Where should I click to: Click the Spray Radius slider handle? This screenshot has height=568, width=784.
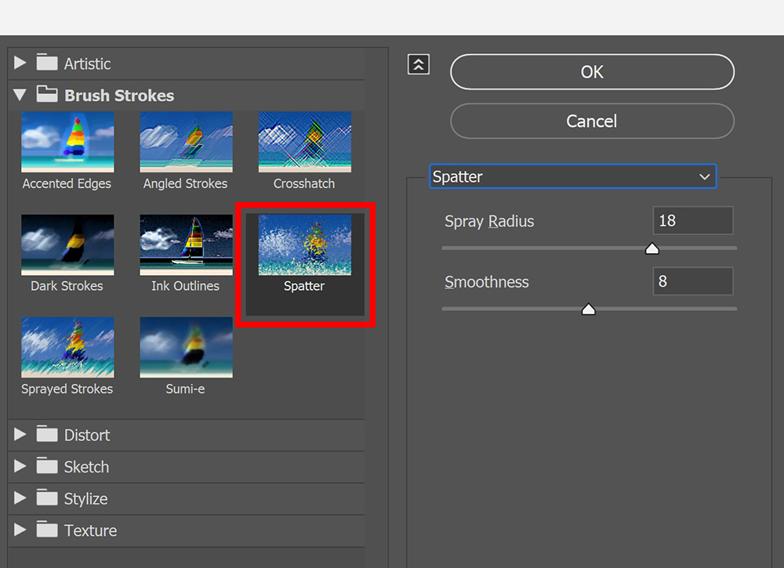pos(652,248)
